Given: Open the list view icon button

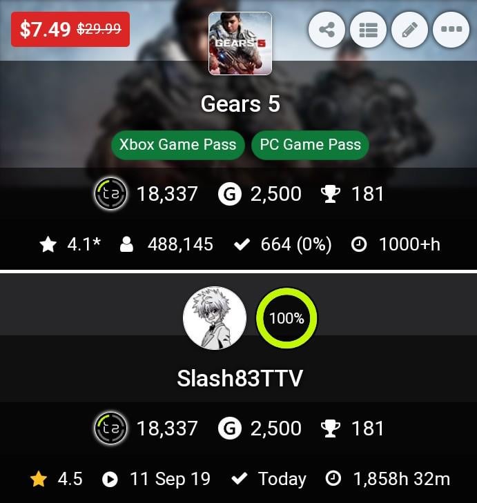Looking at the screenshot, I should [x=368, y=30].
